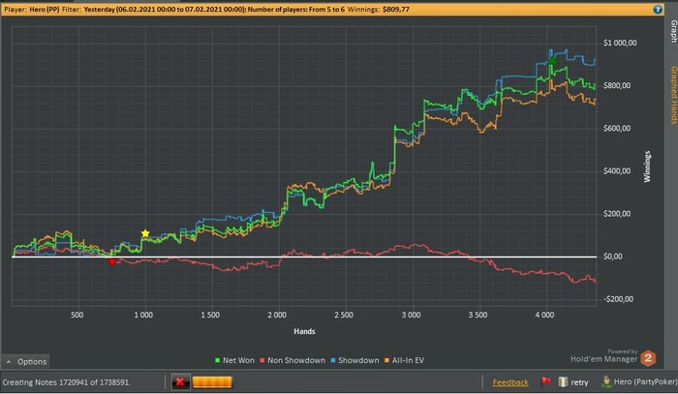Click the 4 000 hands axis tick
The height and width of the screenshot is (394, 678).
[544, 315]
